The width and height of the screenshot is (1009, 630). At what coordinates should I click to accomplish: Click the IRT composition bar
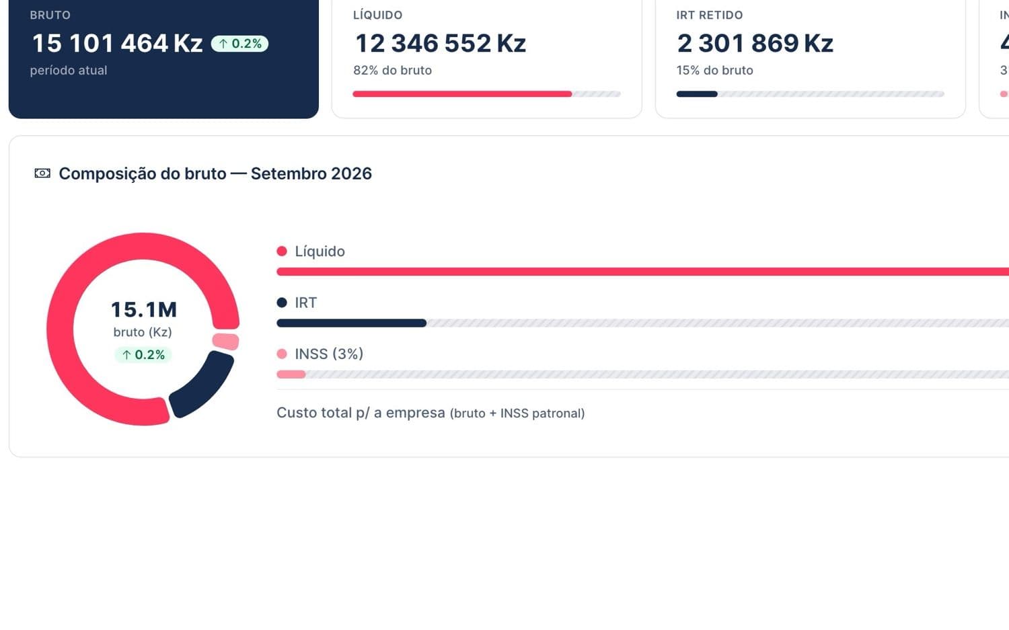pos(642,323)
